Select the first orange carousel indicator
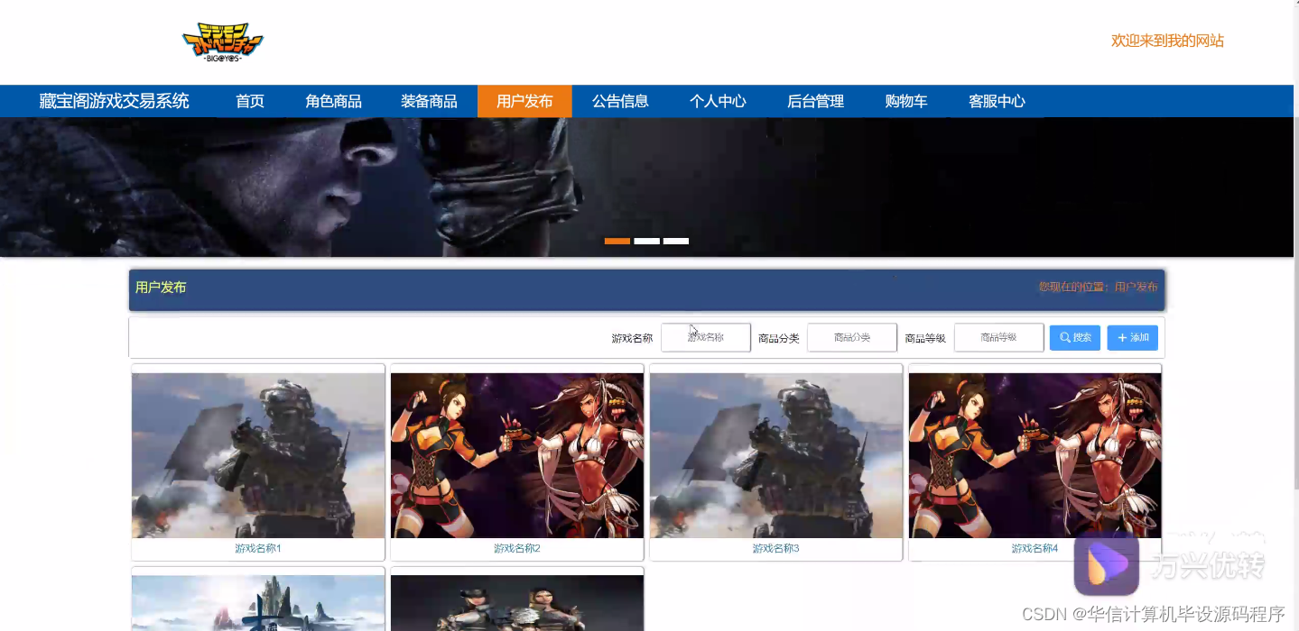 click(617, 242)
